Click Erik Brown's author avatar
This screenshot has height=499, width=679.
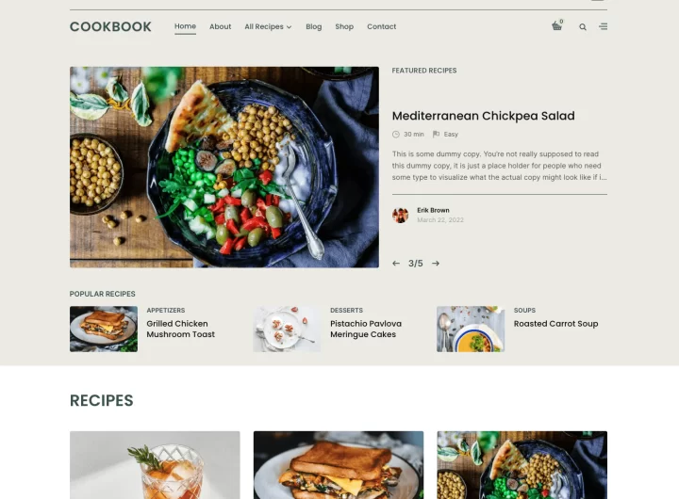click(400, 215)
